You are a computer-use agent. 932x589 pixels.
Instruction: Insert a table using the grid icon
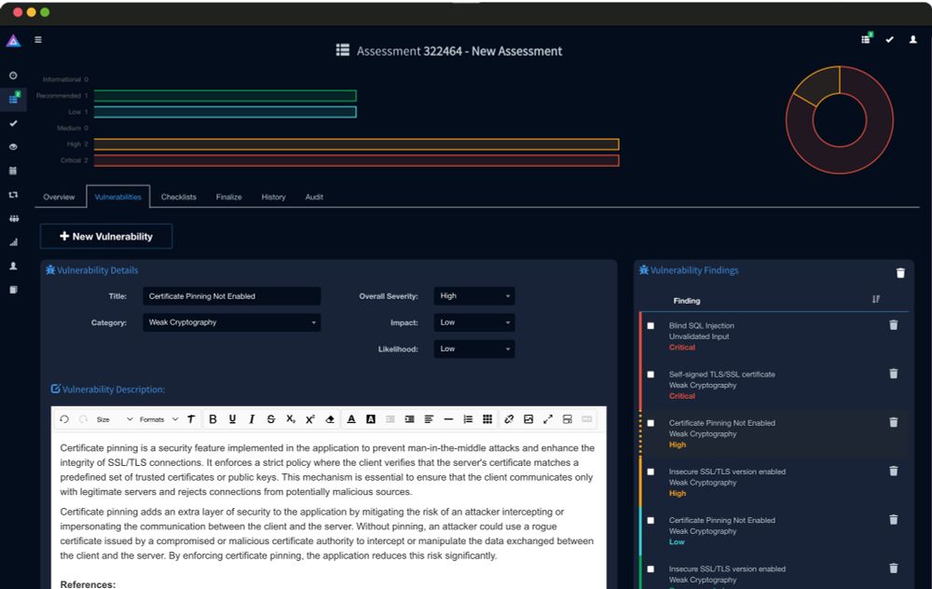click(x=487, y=419)
